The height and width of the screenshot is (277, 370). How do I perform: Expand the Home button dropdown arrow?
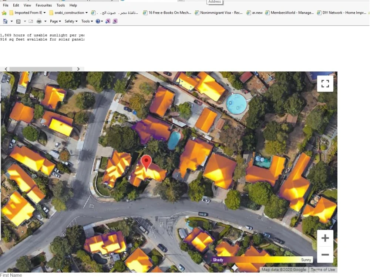point(11,21)
